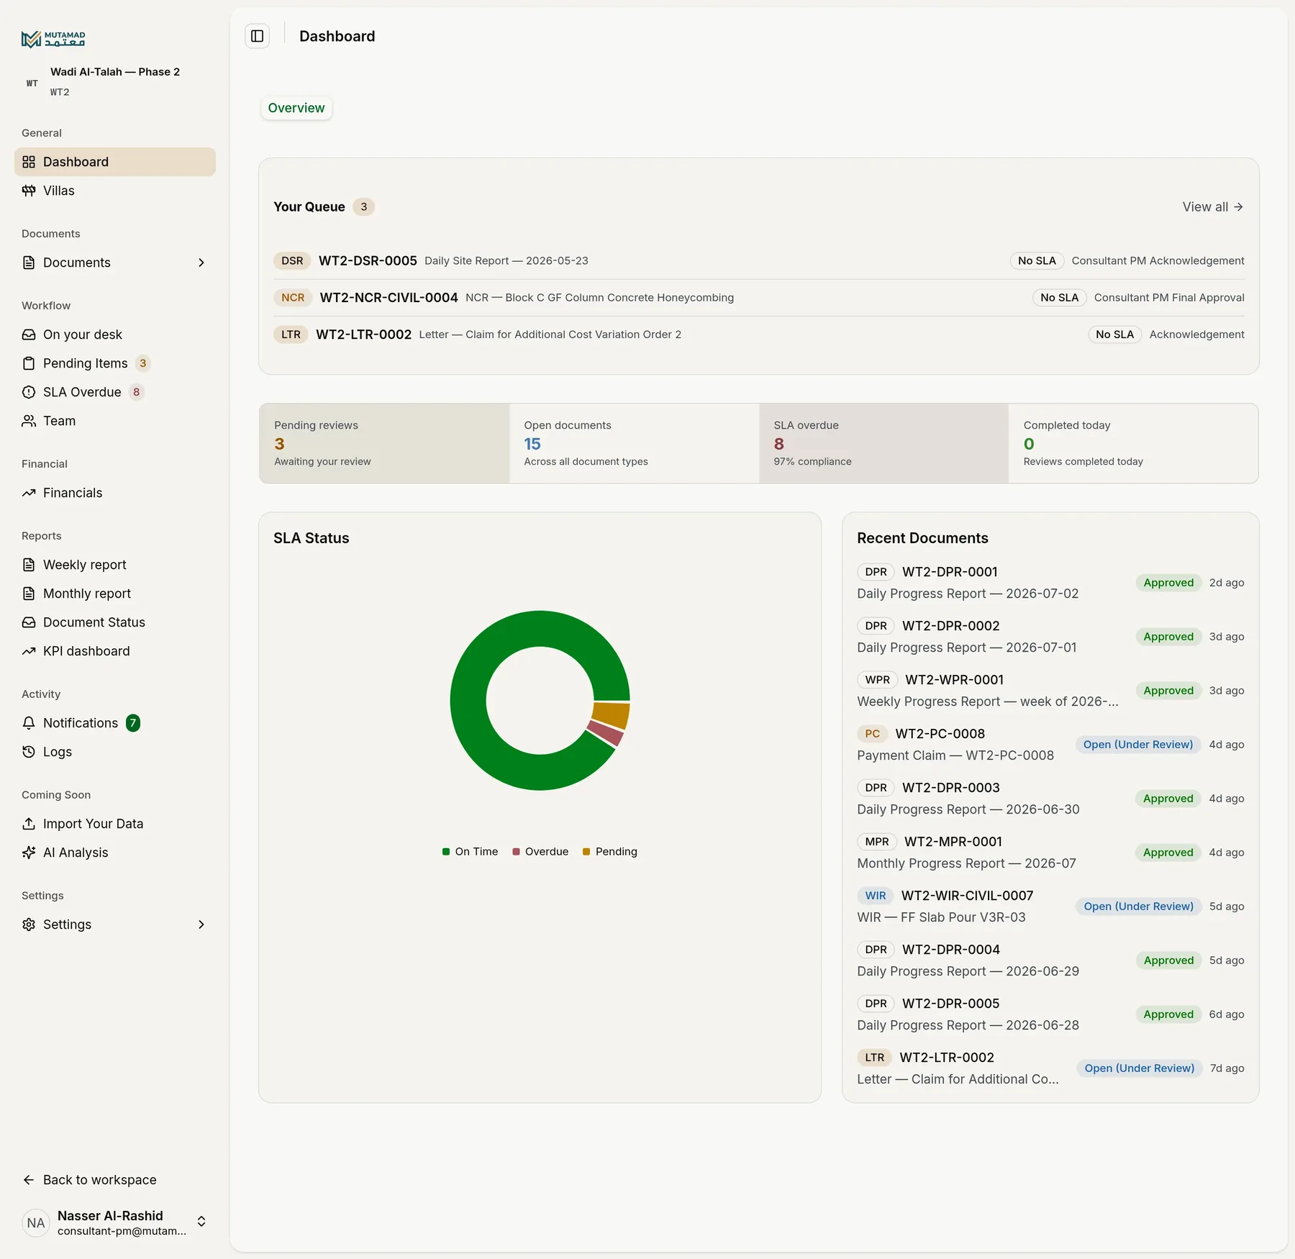The height and width of the screenshot is (1259, 1295).
Task: Open WT2-WPR-0001 recent document
Action: [1050, 691]
